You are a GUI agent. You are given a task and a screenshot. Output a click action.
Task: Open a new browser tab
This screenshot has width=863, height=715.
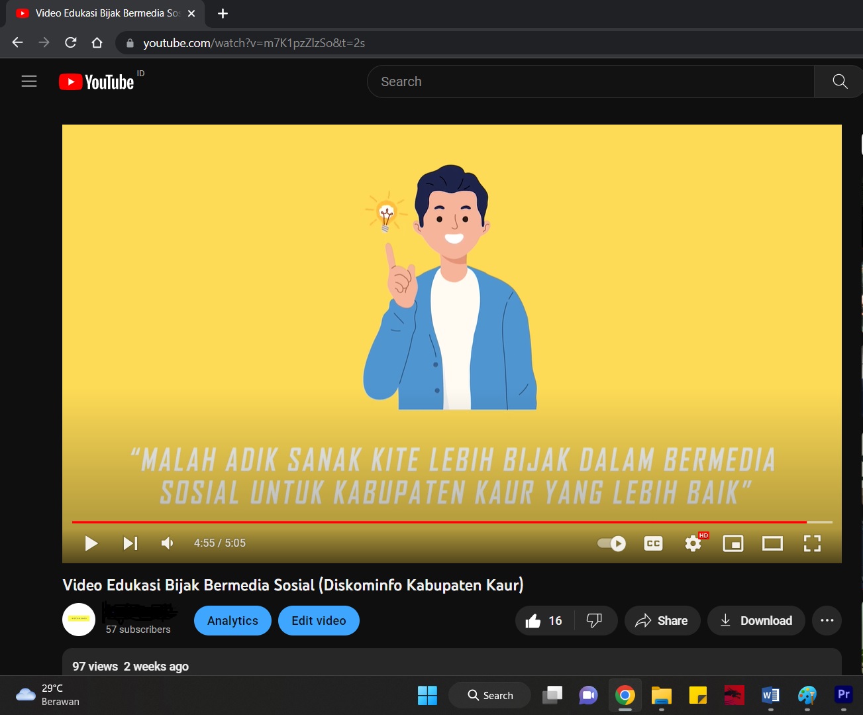coord(223,13)
